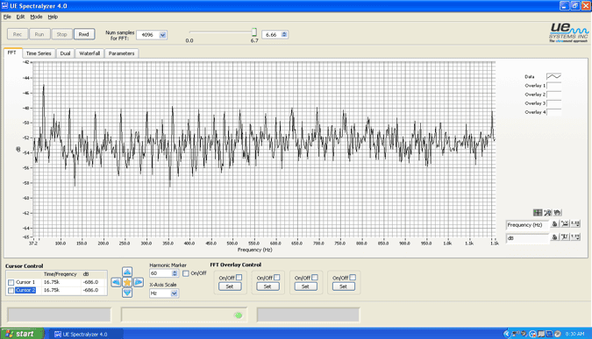Switch to the Time Series tab
The image size is (592, 339).
pyautogui.click(x=39, y=53)
